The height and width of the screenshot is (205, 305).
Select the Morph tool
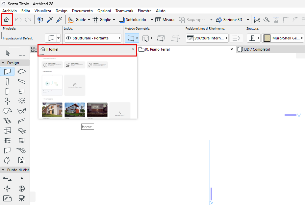(x=7, y=160)
